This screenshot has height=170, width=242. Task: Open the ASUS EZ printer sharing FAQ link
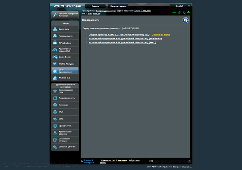point(119,35)
